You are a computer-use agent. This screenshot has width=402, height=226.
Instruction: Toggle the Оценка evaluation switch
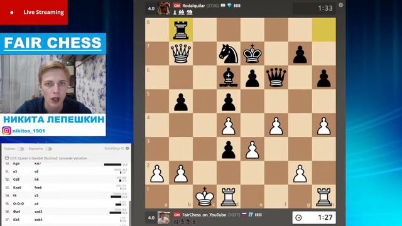click(x=21, y=149)
